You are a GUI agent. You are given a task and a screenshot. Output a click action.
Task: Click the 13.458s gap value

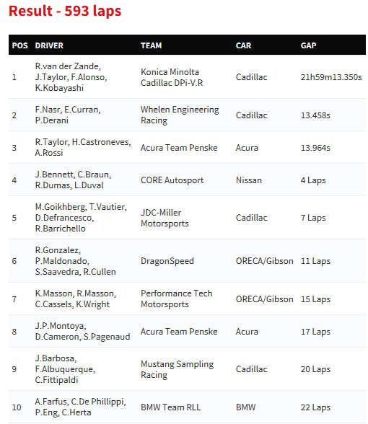[x=315, y=115]
